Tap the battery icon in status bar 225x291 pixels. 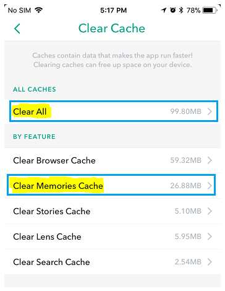[x=210, y=10]
